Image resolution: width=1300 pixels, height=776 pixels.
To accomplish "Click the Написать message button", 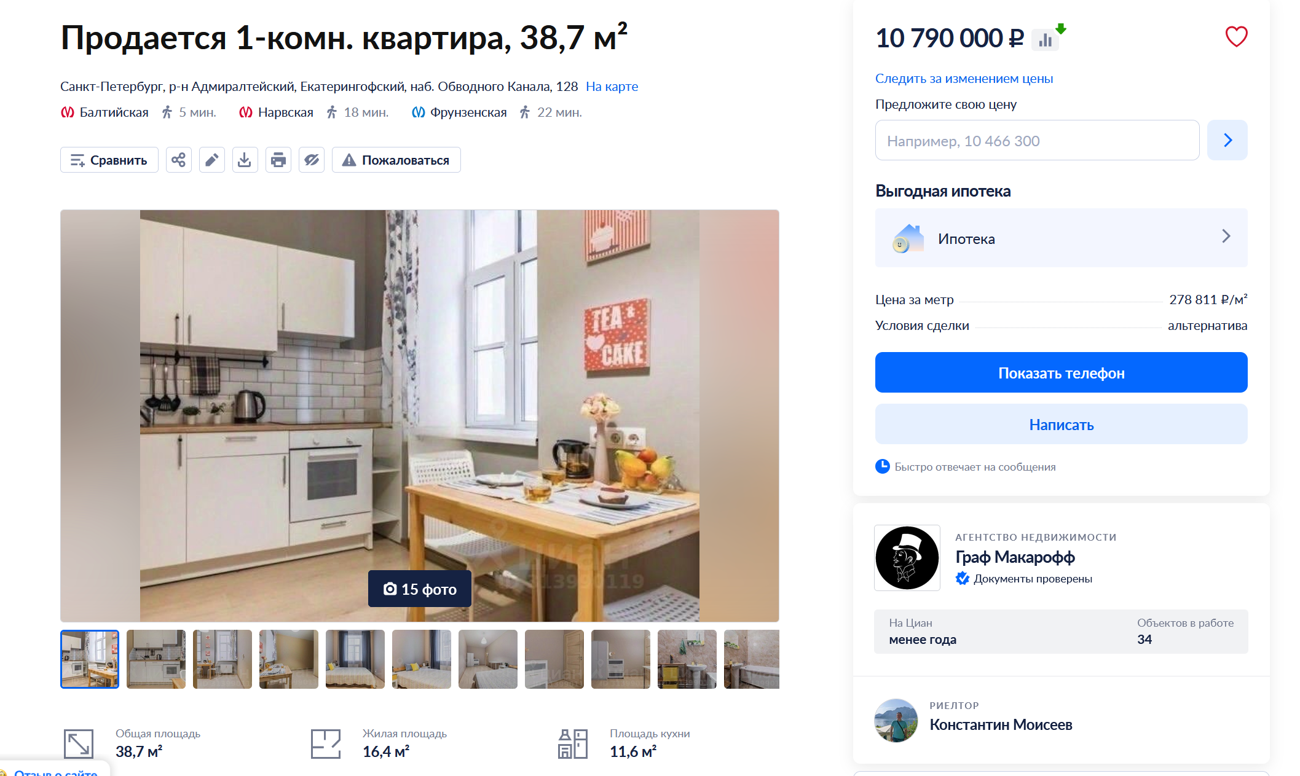I will (x=1062, y=424).
